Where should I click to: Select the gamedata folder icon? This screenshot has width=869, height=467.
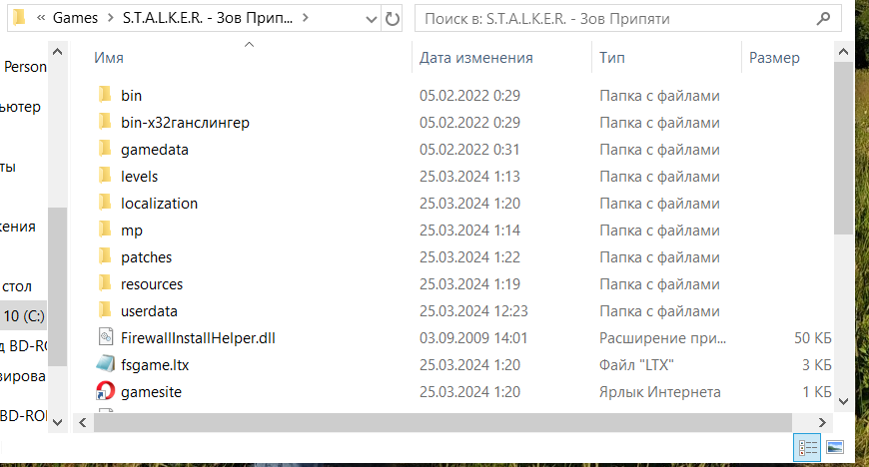[106, 150]
